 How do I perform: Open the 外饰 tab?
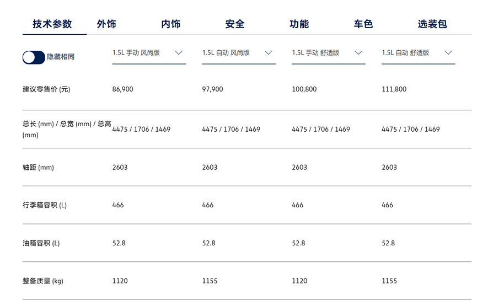pos(106,24)
